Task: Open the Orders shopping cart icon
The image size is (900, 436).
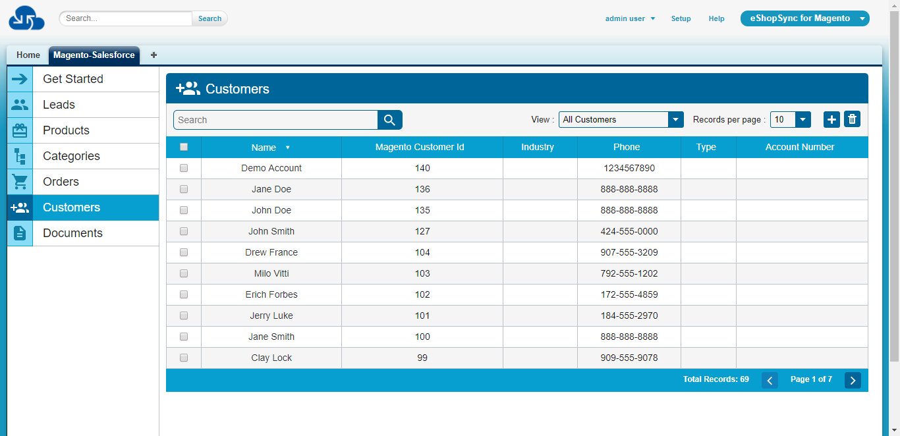Action: (20, 182)
